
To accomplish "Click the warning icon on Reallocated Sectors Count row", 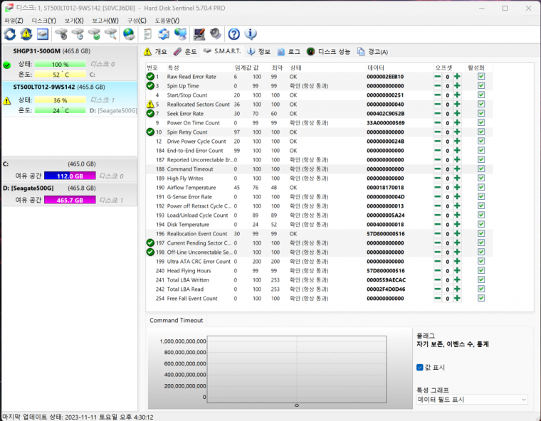I will [150, 104].
